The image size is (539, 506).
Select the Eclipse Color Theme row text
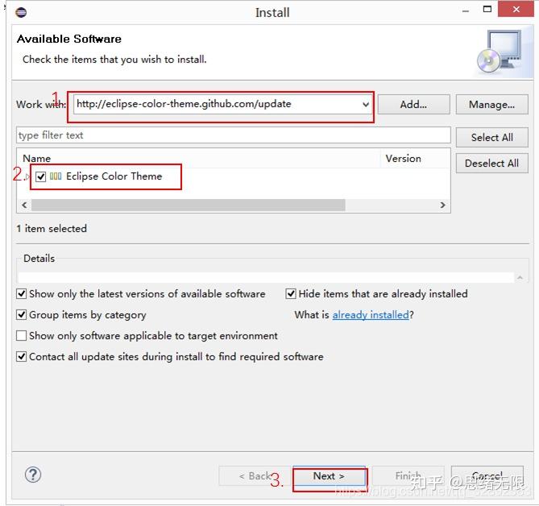click(x=114, y=176)
